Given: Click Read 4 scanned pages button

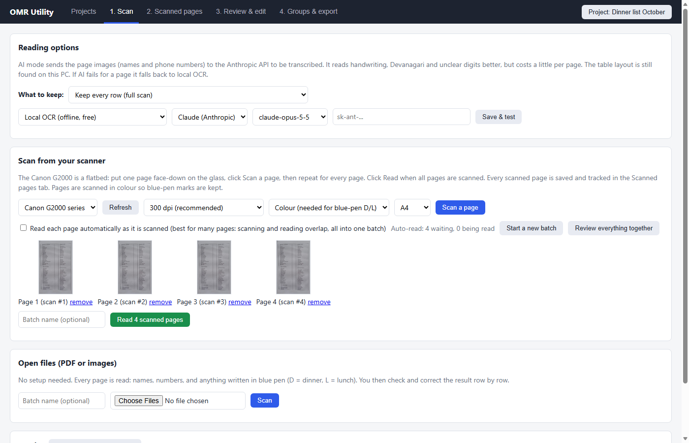Looking at the screenshot, I should [150, 319].
